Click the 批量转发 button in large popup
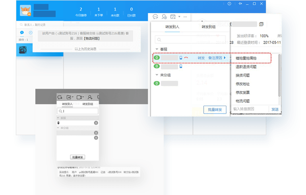This screenshot has height=195, width=306. coord(215,109)
